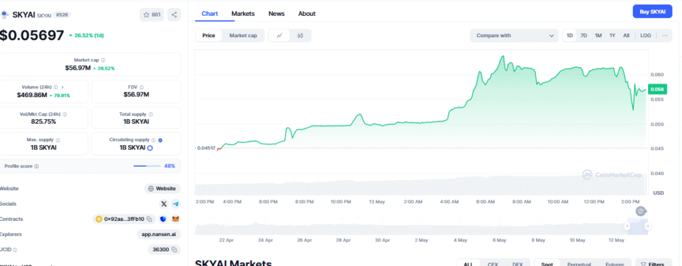Screen dimensions: 682x266
Task: Click left handle of the range navigator
Action: coord(627,226)
